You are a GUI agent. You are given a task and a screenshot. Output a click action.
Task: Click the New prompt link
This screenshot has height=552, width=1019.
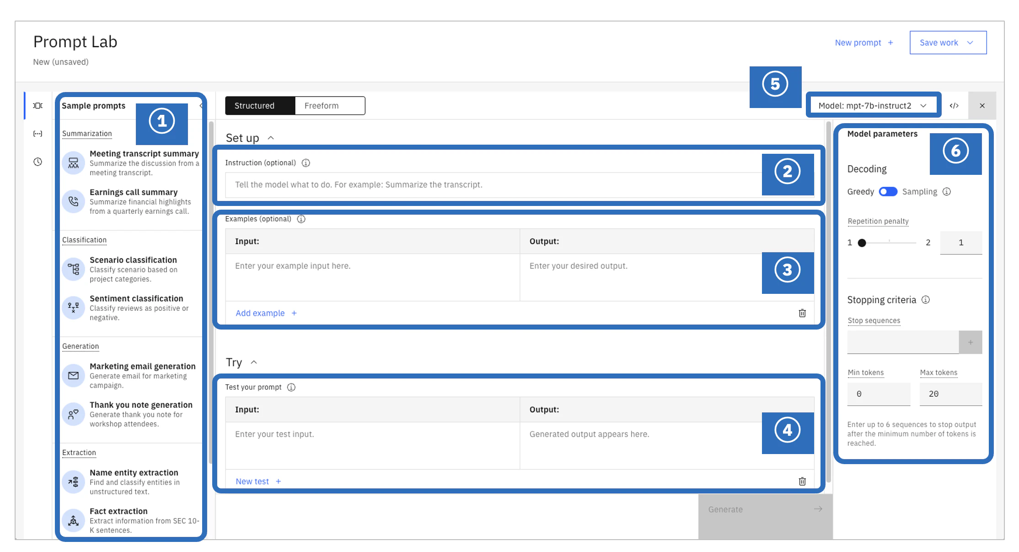(x=864, y=43)
